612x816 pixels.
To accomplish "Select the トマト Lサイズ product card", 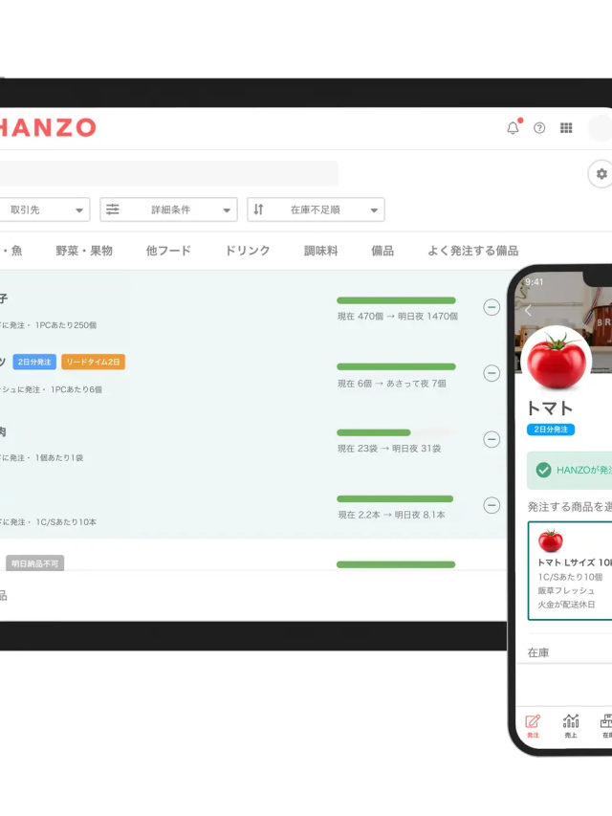I will point(571,570).
